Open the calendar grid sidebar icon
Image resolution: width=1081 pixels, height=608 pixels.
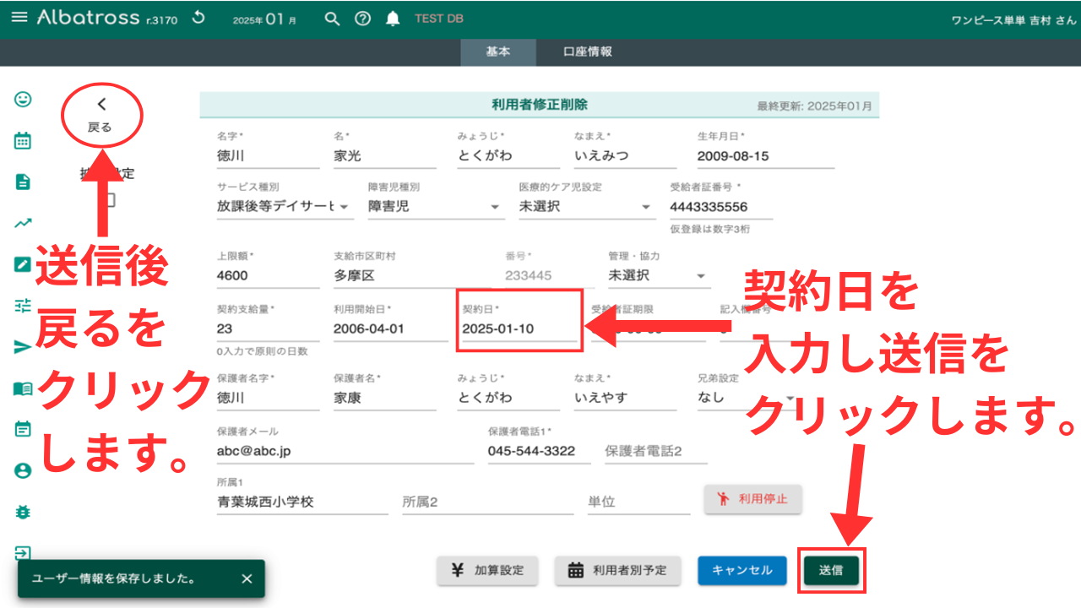pos(23,140)
